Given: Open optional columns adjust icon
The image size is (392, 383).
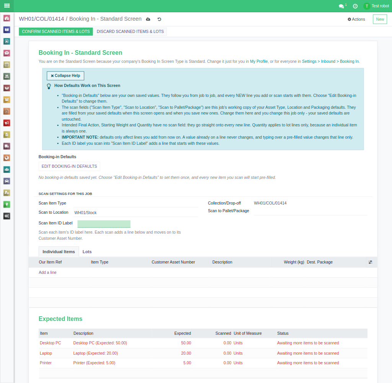Looking at the screenshot, I should pos(370,262).
